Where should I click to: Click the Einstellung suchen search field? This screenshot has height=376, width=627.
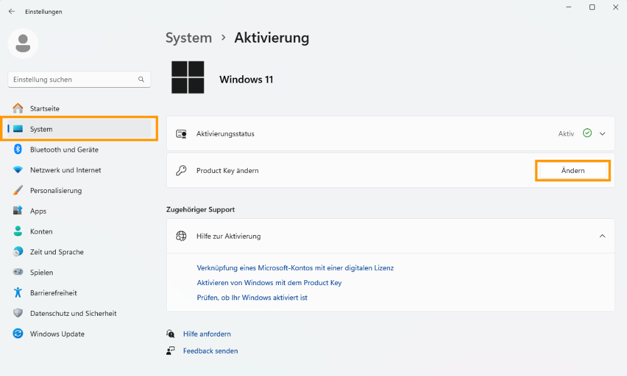tap(79, 80)
